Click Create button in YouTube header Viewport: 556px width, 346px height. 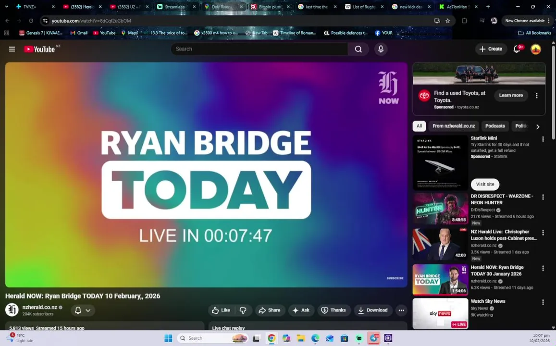click(491, 49)
